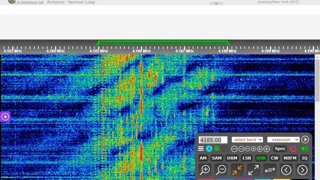Click the 4185.00 frequency input field

click(213, 140)
